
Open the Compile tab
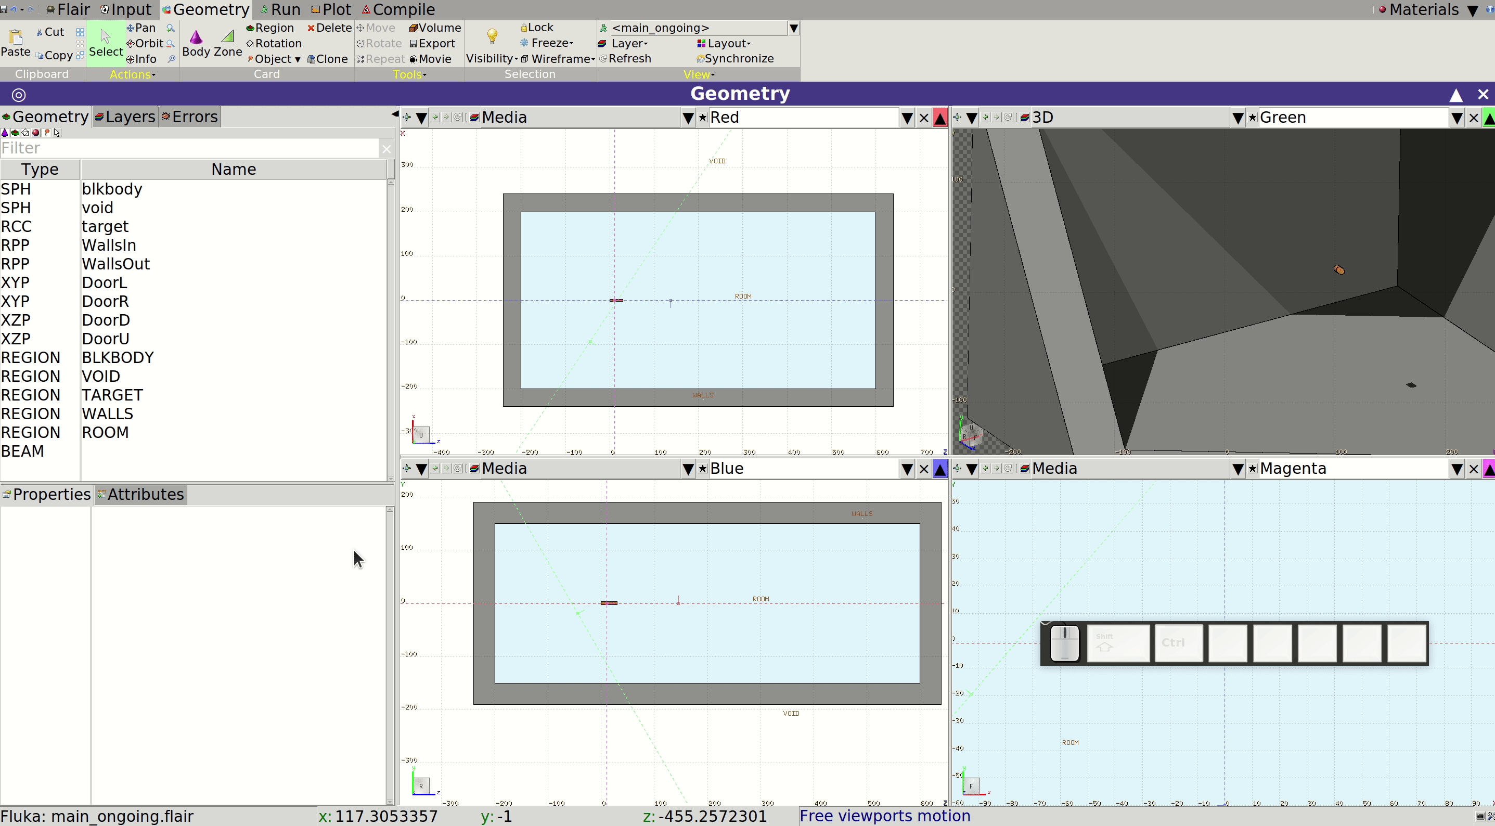point(398,9)
